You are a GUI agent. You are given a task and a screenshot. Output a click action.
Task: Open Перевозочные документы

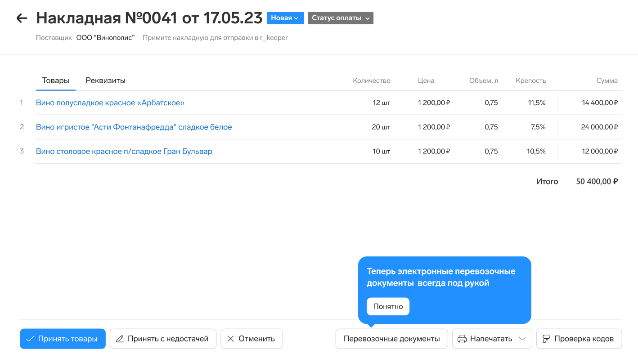click(391, 339)
